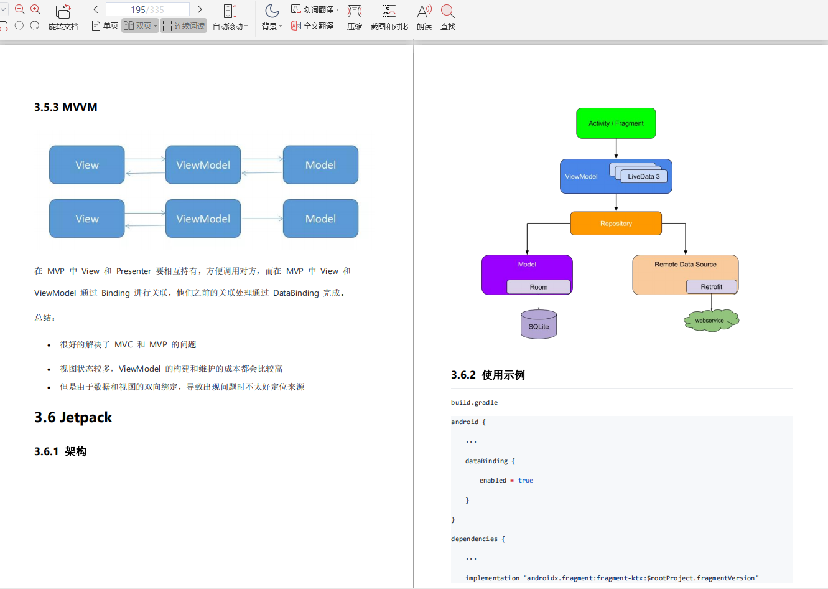Rotate the page counterclockwise
828x589 pixels.
point(19,26)
